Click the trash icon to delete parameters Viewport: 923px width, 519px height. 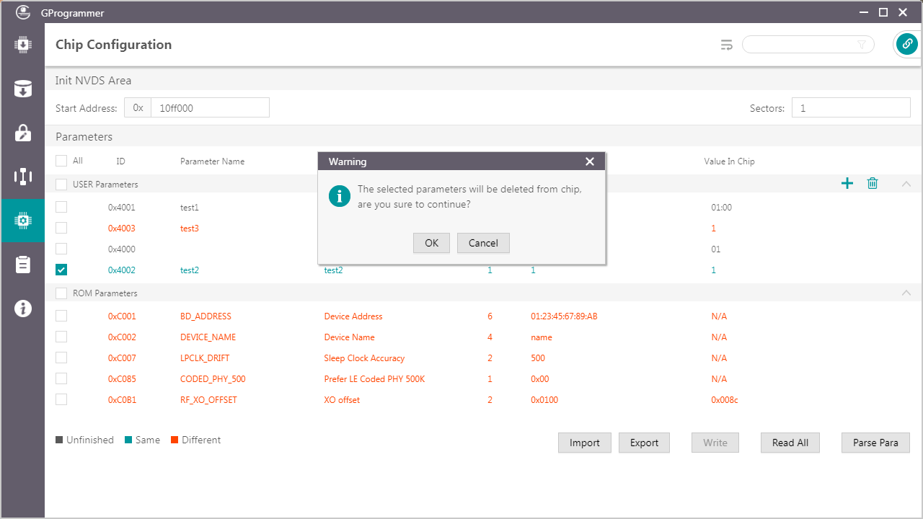873,184
